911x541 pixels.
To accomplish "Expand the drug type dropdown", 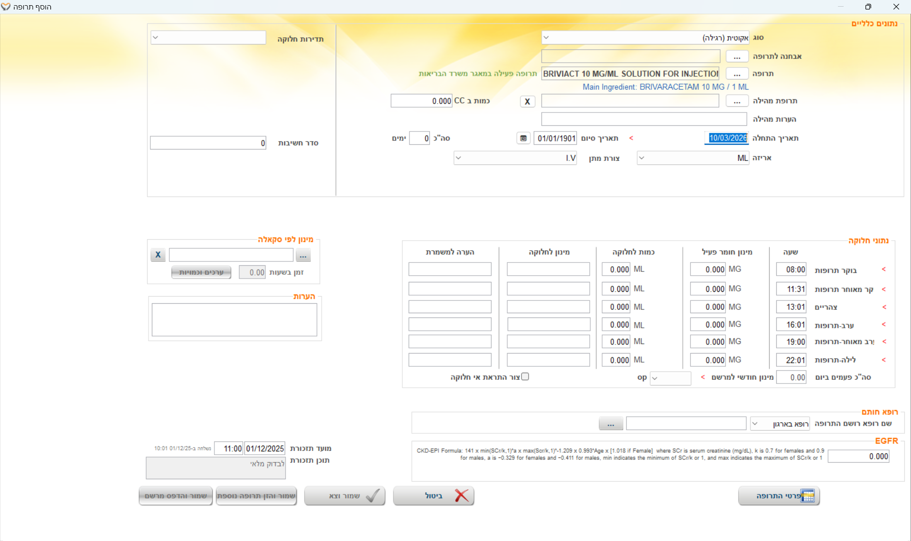I will [546, 37].
